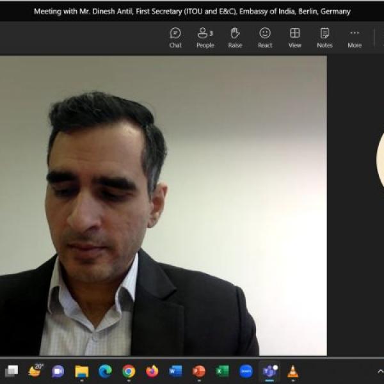Expand the system tray hidden icons
Viewport: 384px width, 384px height.
380,371
